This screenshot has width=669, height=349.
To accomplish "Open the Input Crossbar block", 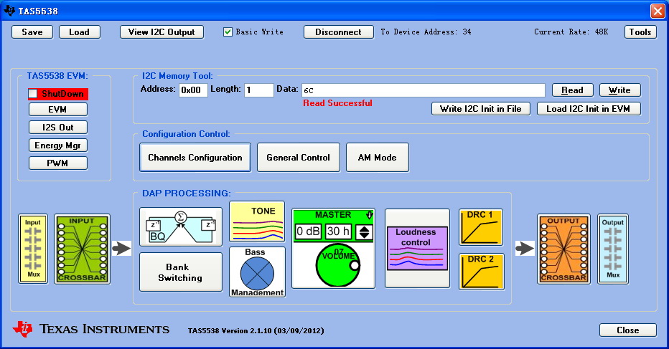I will pos(82,249).
